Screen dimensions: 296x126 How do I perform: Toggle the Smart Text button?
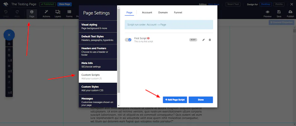pyautogui.click(x=233, y=4)
